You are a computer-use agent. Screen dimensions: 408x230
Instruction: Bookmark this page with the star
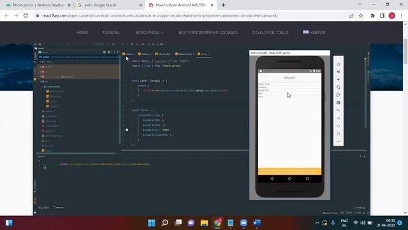[361, 15]
